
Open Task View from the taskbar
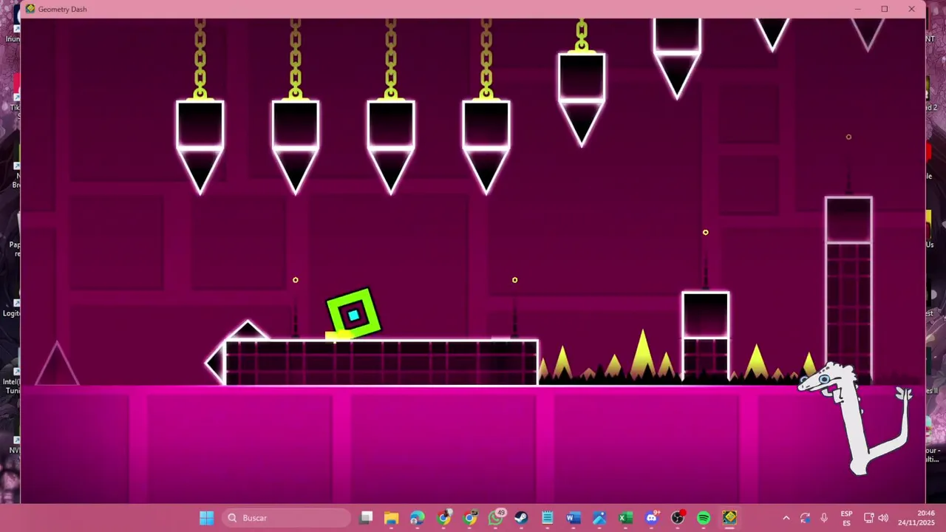pos(366,518)
